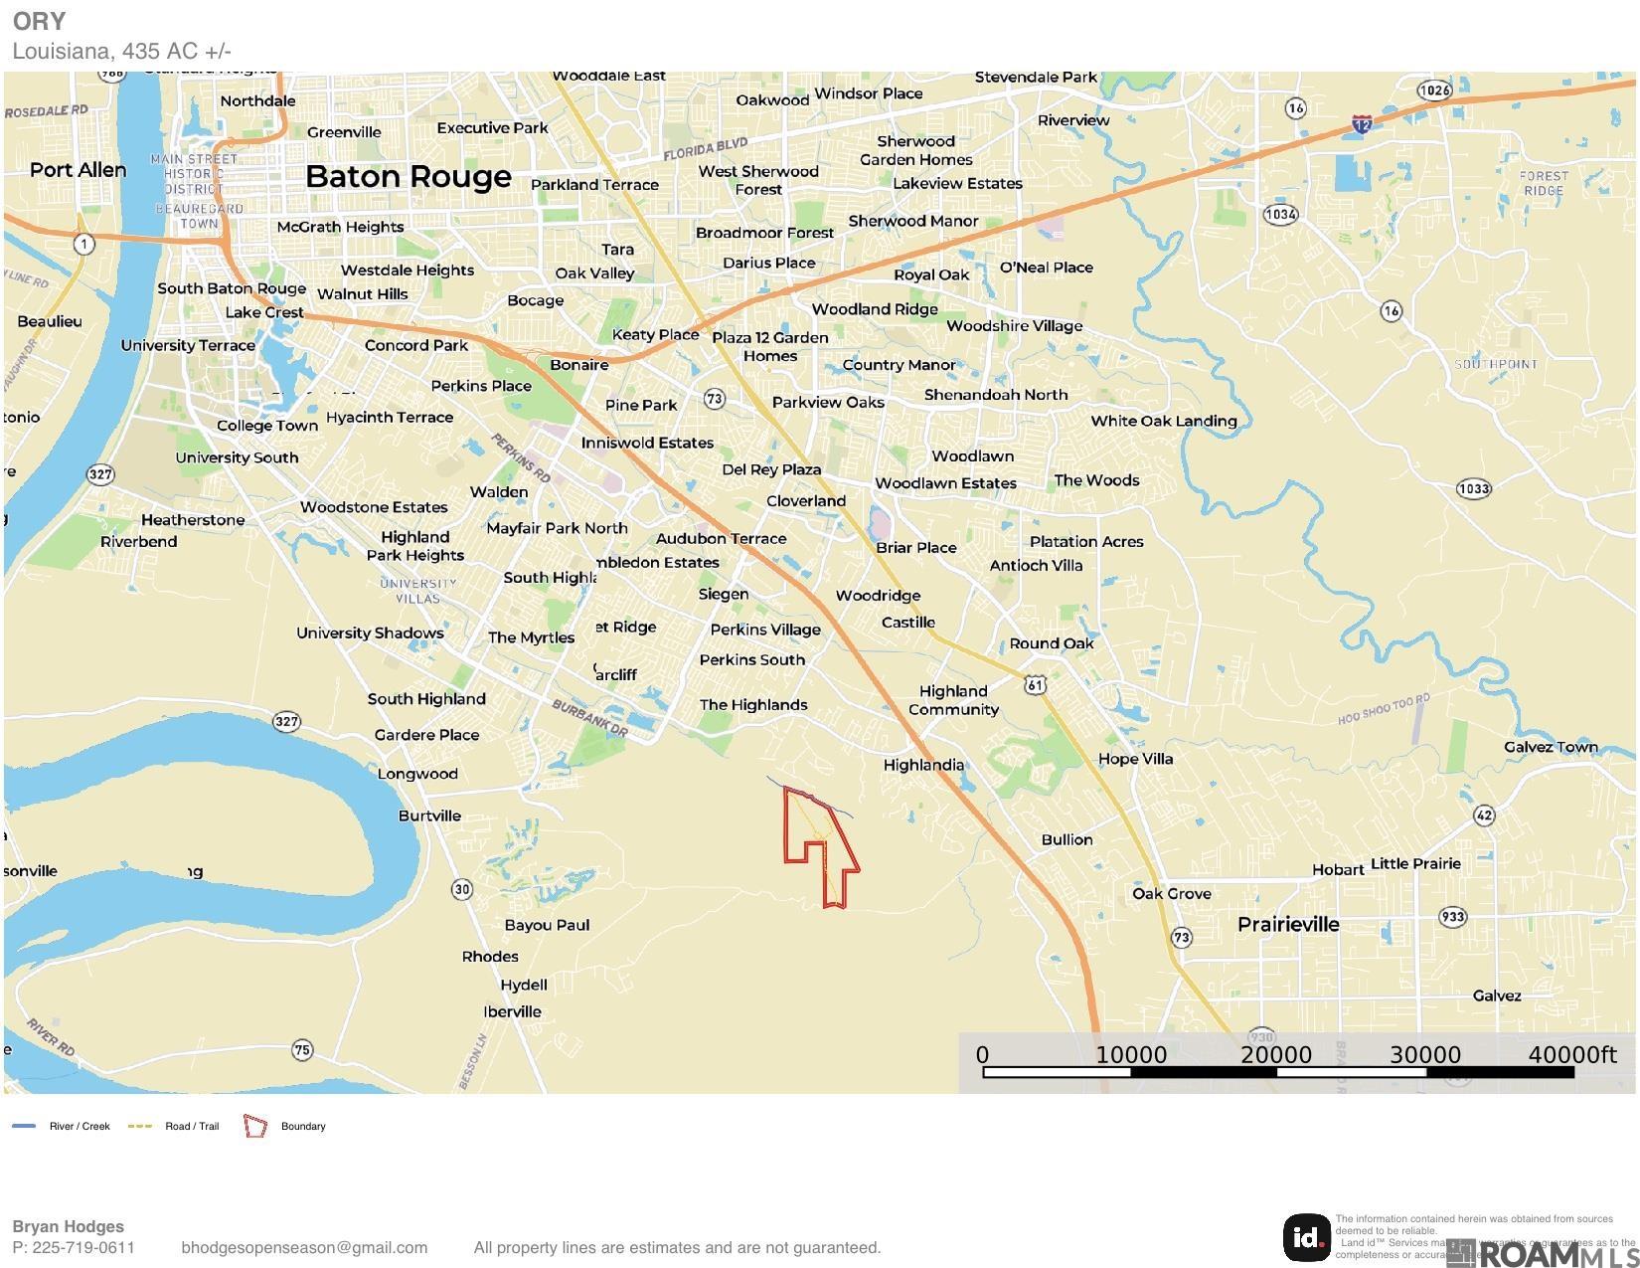1640x1268 pixels.
Task: Click the Baton Rouge city label
Action: pyautogui.click(x=409, y=176)
